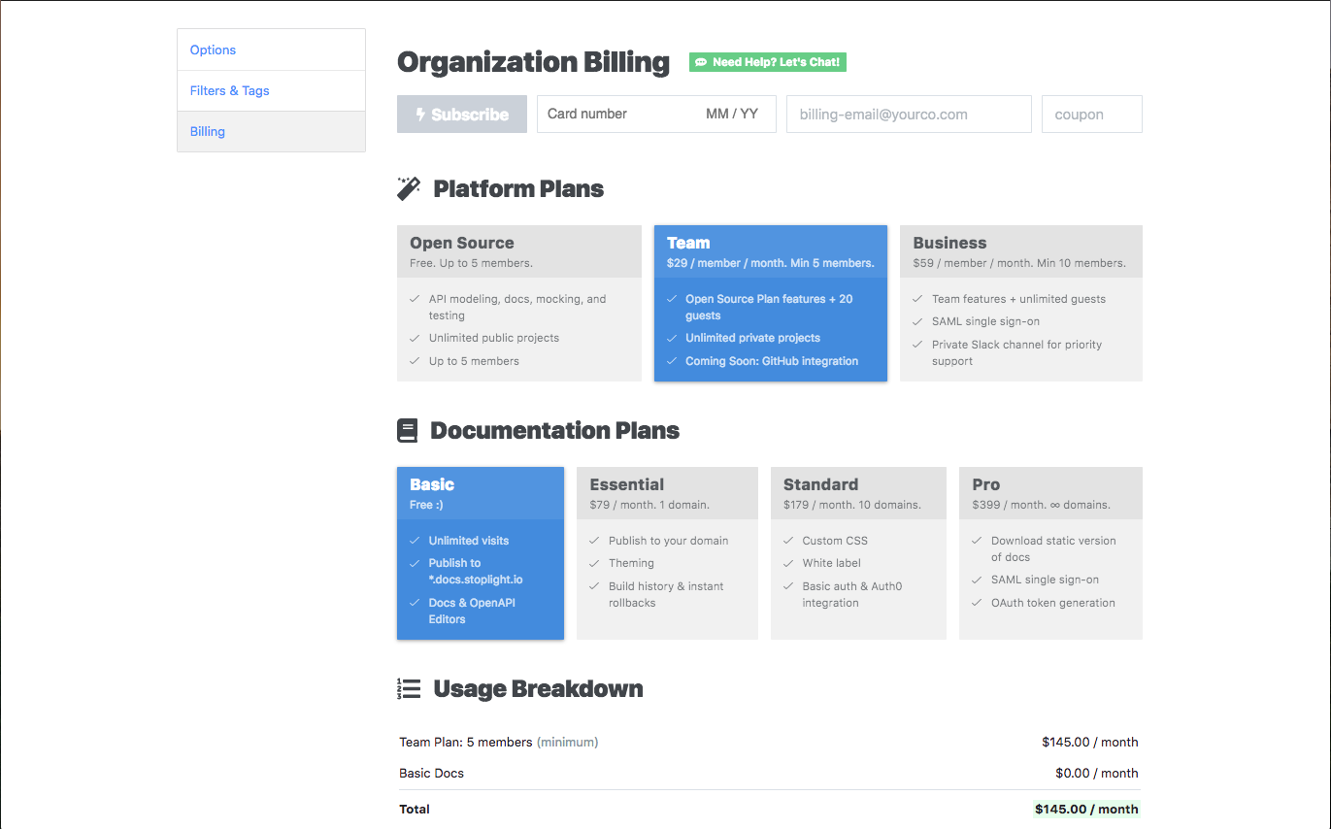Click the lightning bolt icon on Subscribe
The image size is (1331, 829).
(420, 115)
